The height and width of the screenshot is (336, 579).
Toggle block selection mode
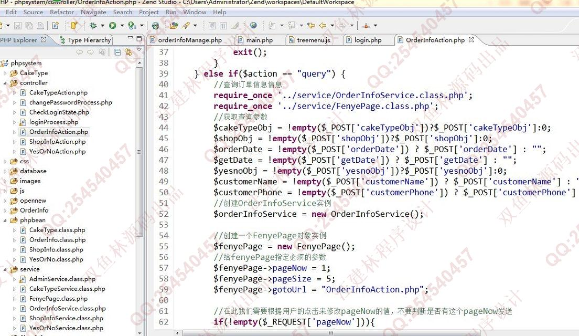pos(212,26)
